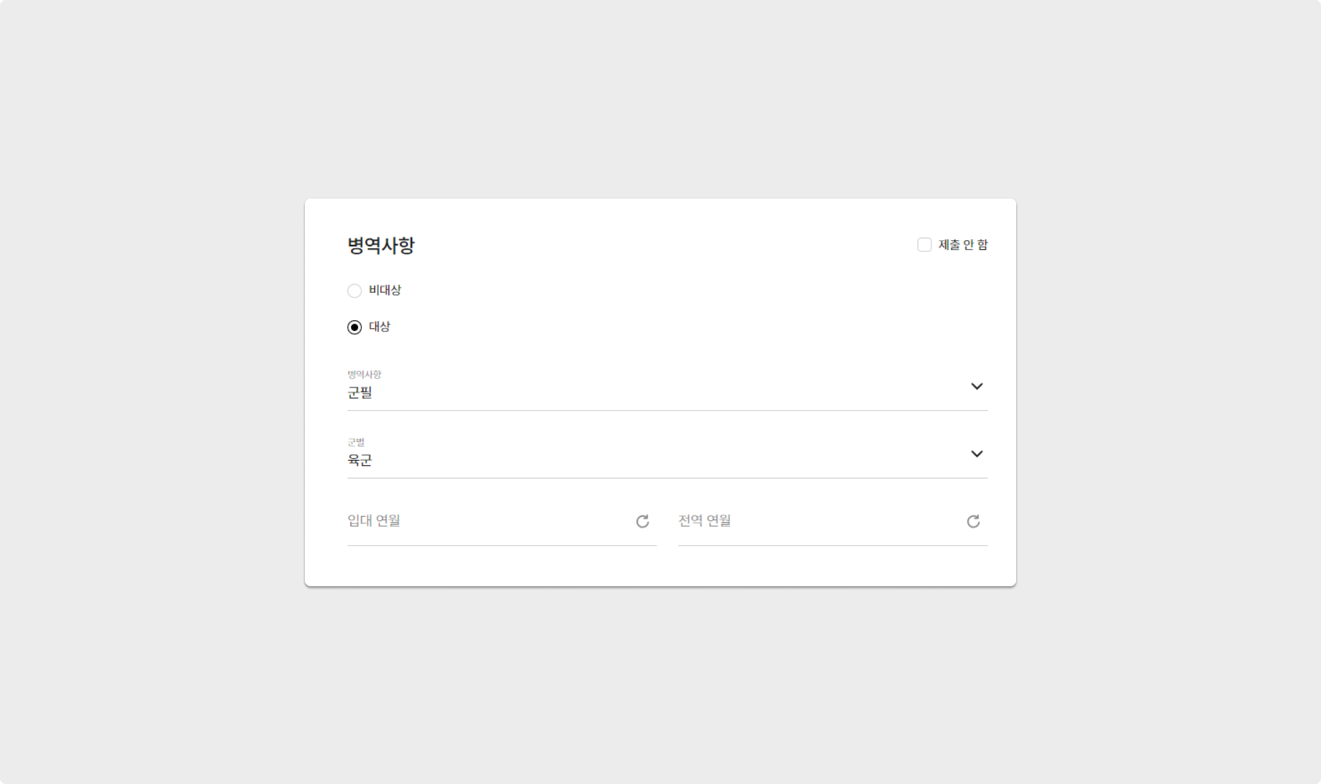This screenshot has width=1321, height=784.
Task: Click the small 병역사항 dropdown field label
Action: tap(364, 375)
